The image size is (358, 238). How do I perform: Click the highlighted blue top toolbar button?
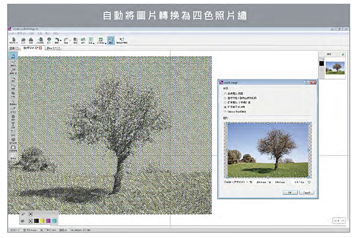click(111, 41)
